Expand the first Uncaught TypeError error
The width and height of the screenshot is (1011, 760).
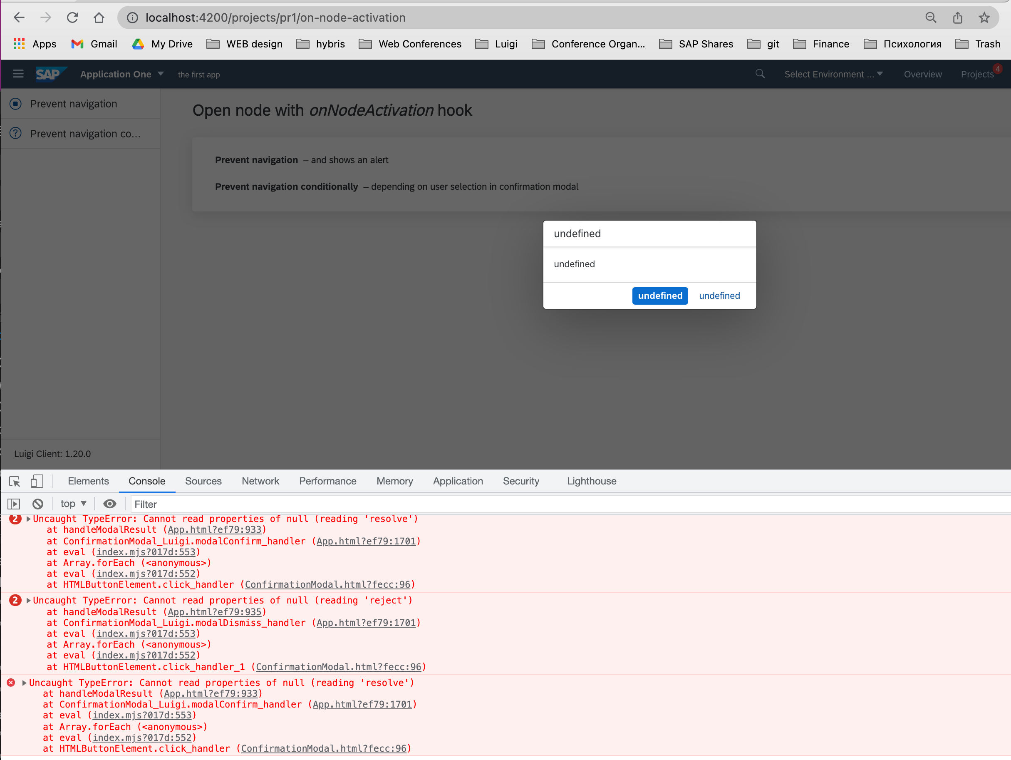(x=29, y=519)
